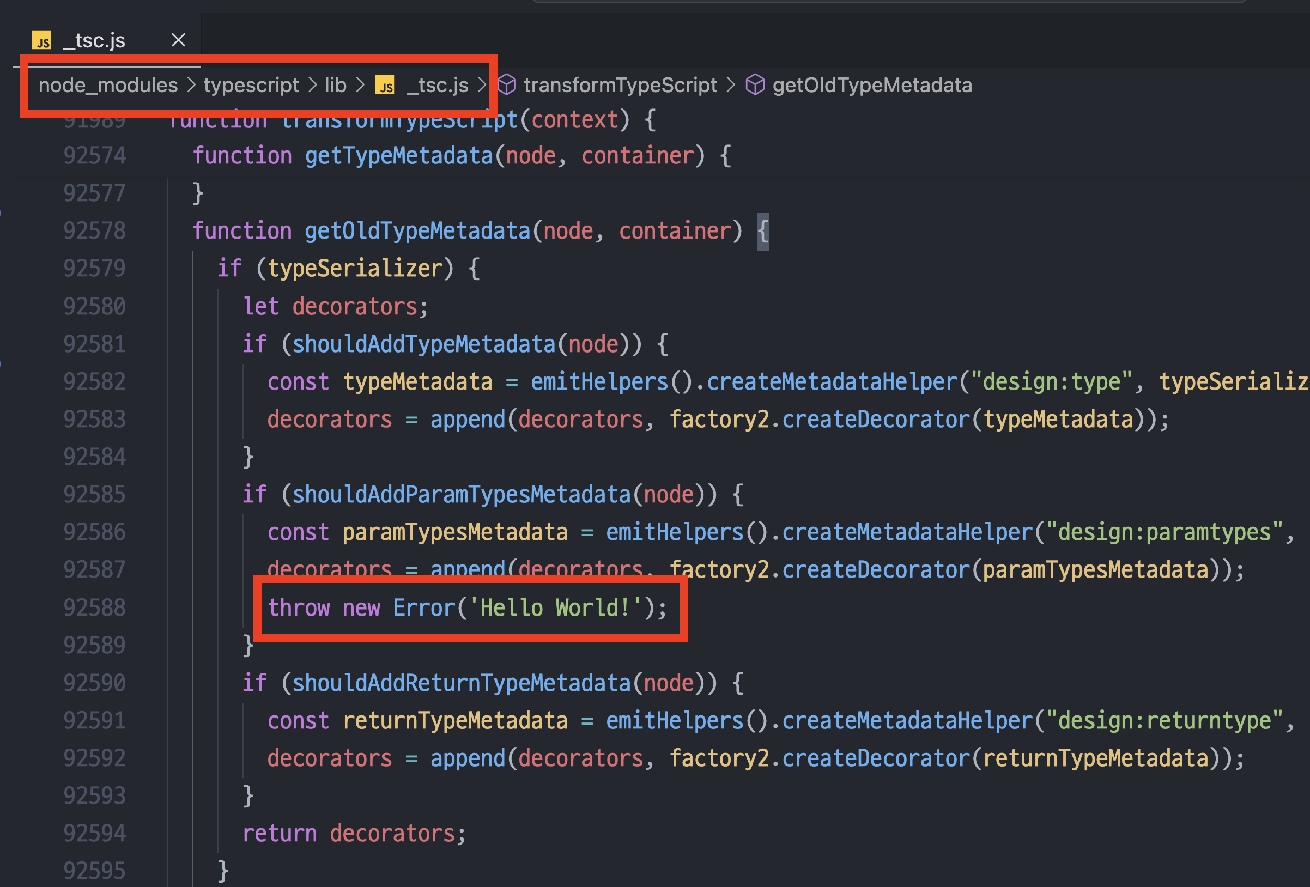Click the return decorators statement
Screen dimensions: 1310x887
354,833
